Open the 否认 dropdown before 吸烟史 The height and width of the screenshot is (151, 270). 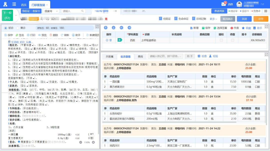click(24, 82)
